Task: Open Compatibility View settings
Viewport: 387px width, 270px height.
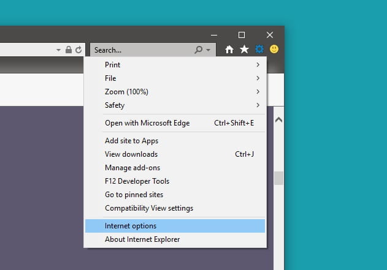Action: point(175,208)
